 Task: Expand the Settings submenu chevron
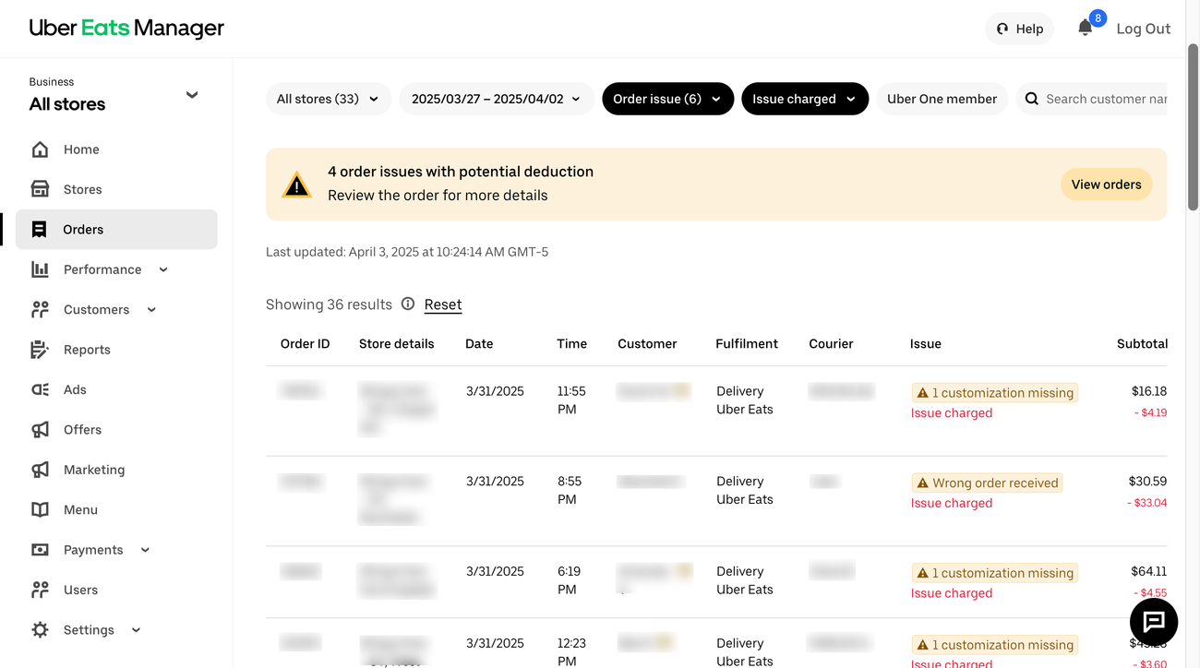coord(136,630)
